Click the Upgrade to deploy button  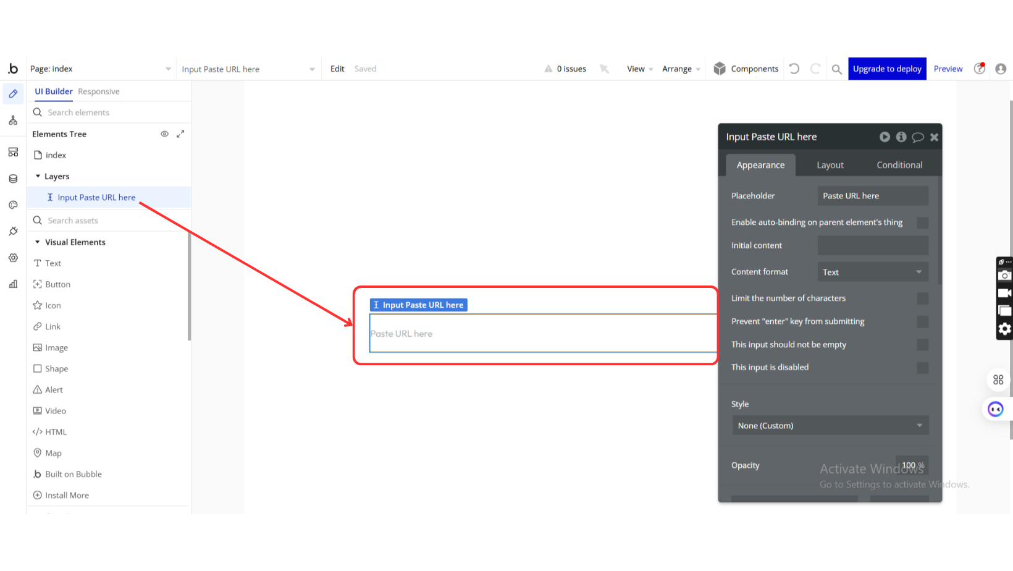pos(887,69)
